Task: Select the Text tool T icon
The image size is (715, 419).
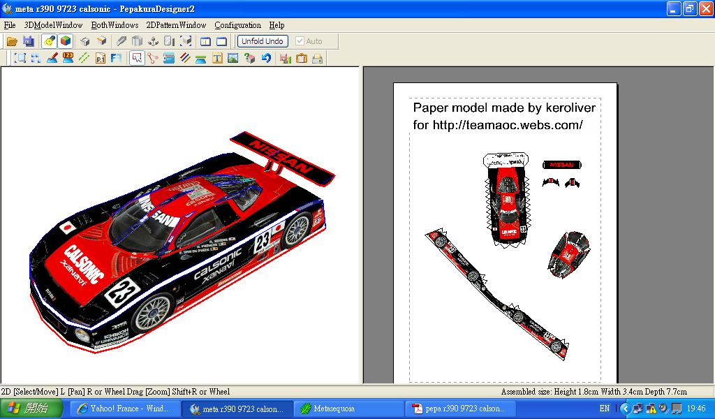Action: pos(217,59)
